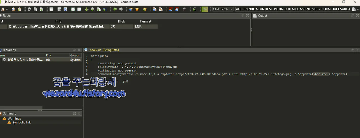
Task: Open the gear settings toolbar icon
Action: coord(29,9)
